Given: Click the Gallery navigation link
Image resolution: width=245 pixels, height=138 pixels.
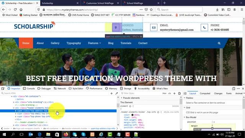Looking at the screenshot, I should [x=55, y=43].
